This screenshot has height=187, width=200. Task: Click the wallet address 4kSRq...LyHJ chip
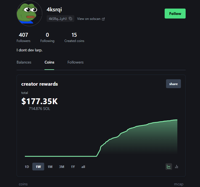point(58,19)
